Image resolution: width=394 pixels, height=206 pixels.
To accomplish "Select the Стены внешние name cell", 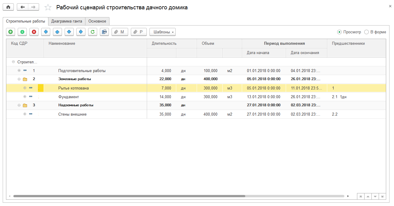I will (95, 114).
